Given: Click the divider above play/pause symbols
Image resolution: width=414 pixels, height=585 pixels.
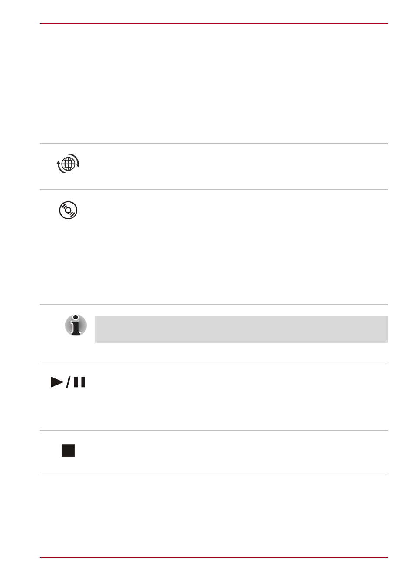Looking at the screenshot, I should [214, 362].
